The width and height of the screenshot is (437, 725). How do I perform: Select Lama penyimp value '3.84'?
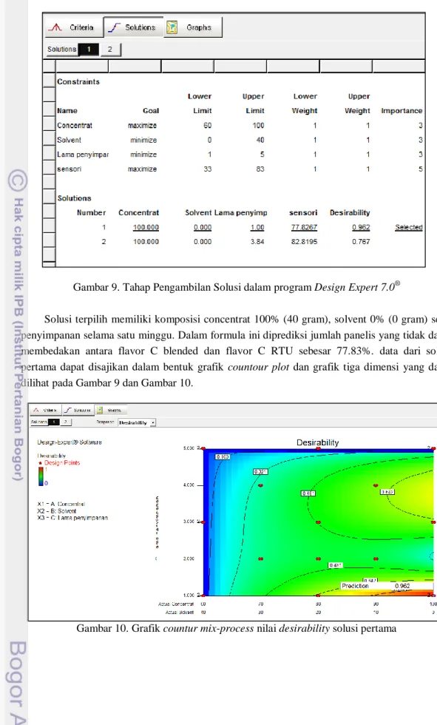tap(257, 242)
